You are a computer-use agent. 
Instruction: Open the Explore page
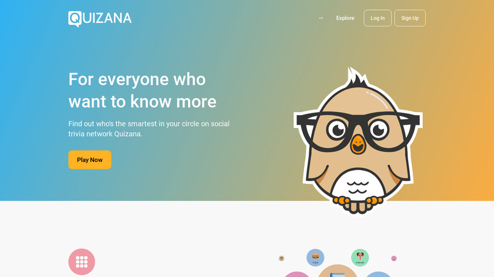(345, 18)
